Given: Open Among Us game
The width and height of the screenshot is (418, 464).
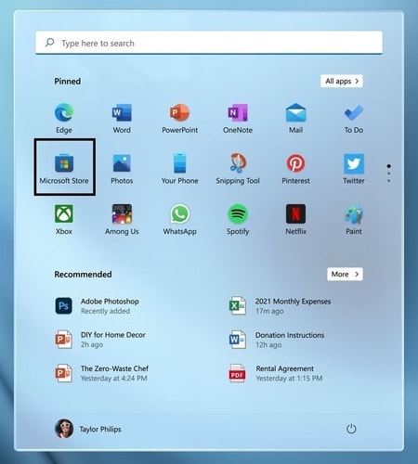Looking at the screenshot, I should (122, 220).
